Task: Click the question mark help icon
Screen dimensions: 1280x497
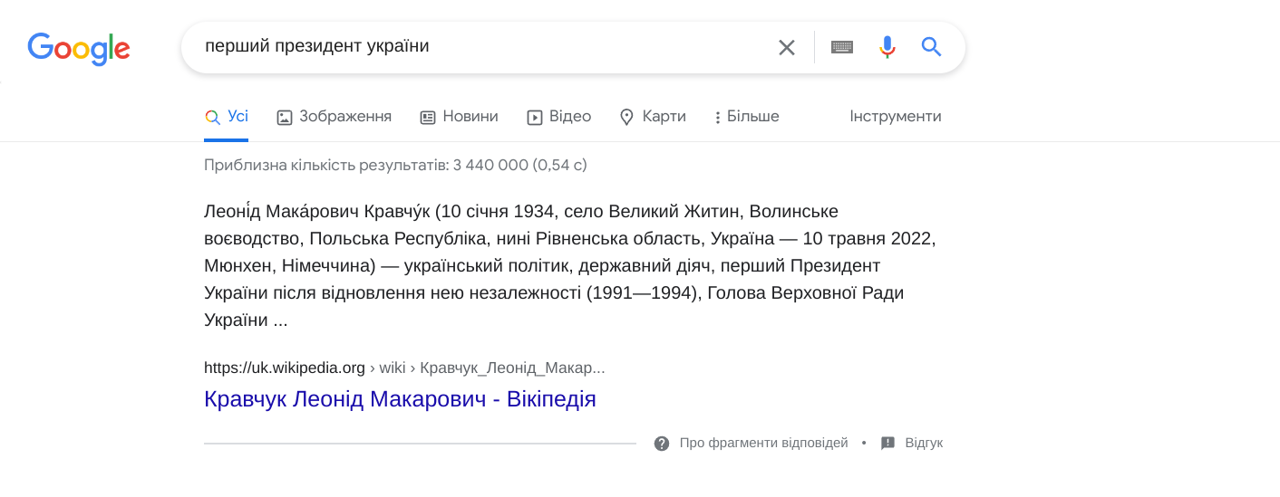Action: (x=662, y=444)
